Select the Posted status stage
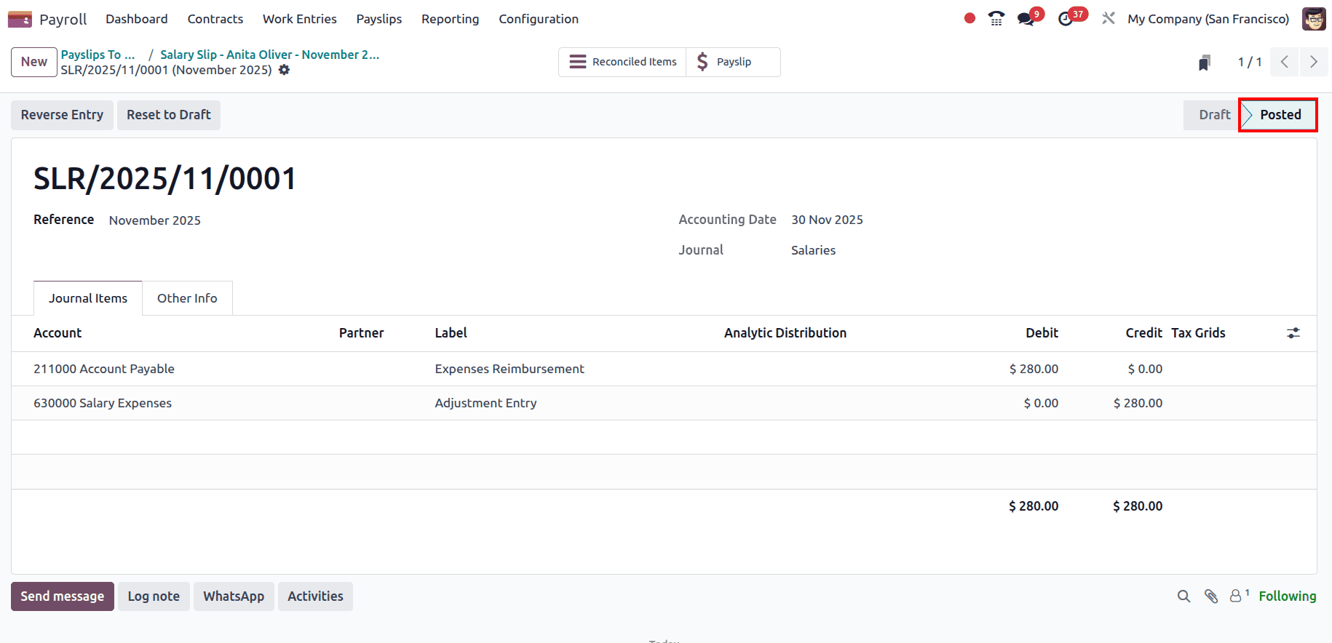The image size is (1332, 643). click(1279, 115)
